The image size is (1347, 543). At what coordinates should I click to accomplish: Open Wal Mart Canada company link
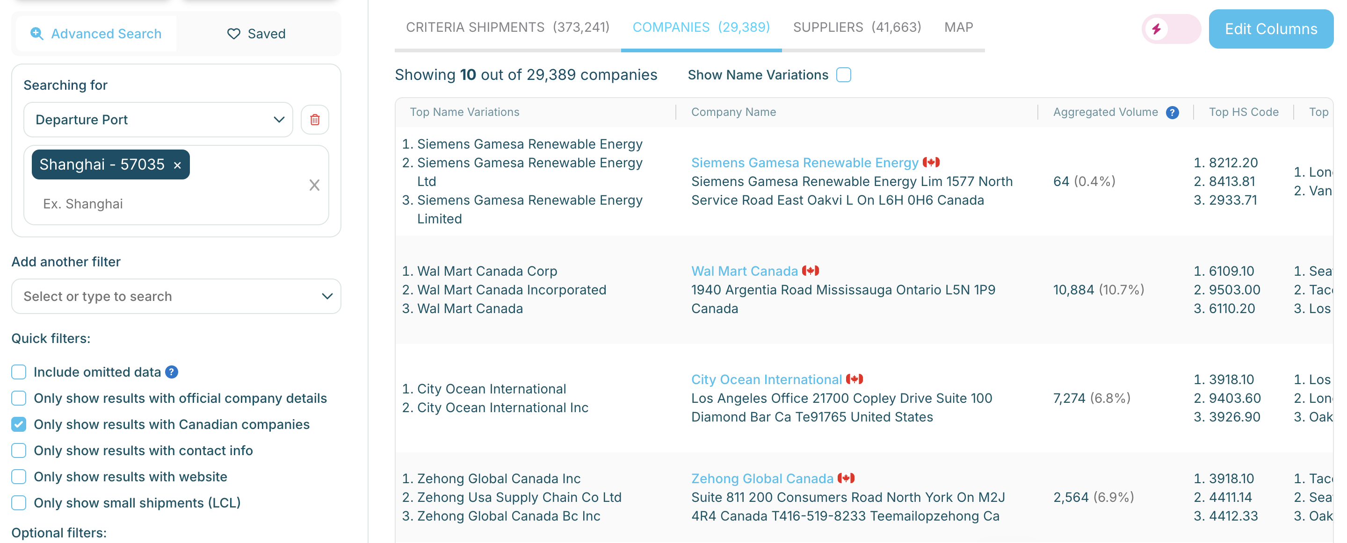point(744,271)
